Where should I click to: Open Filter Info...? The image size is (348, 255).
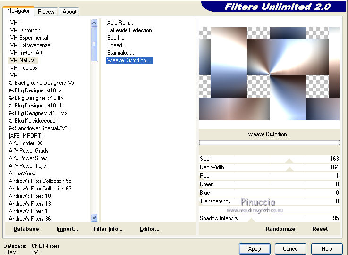click(x=108, y=229)
